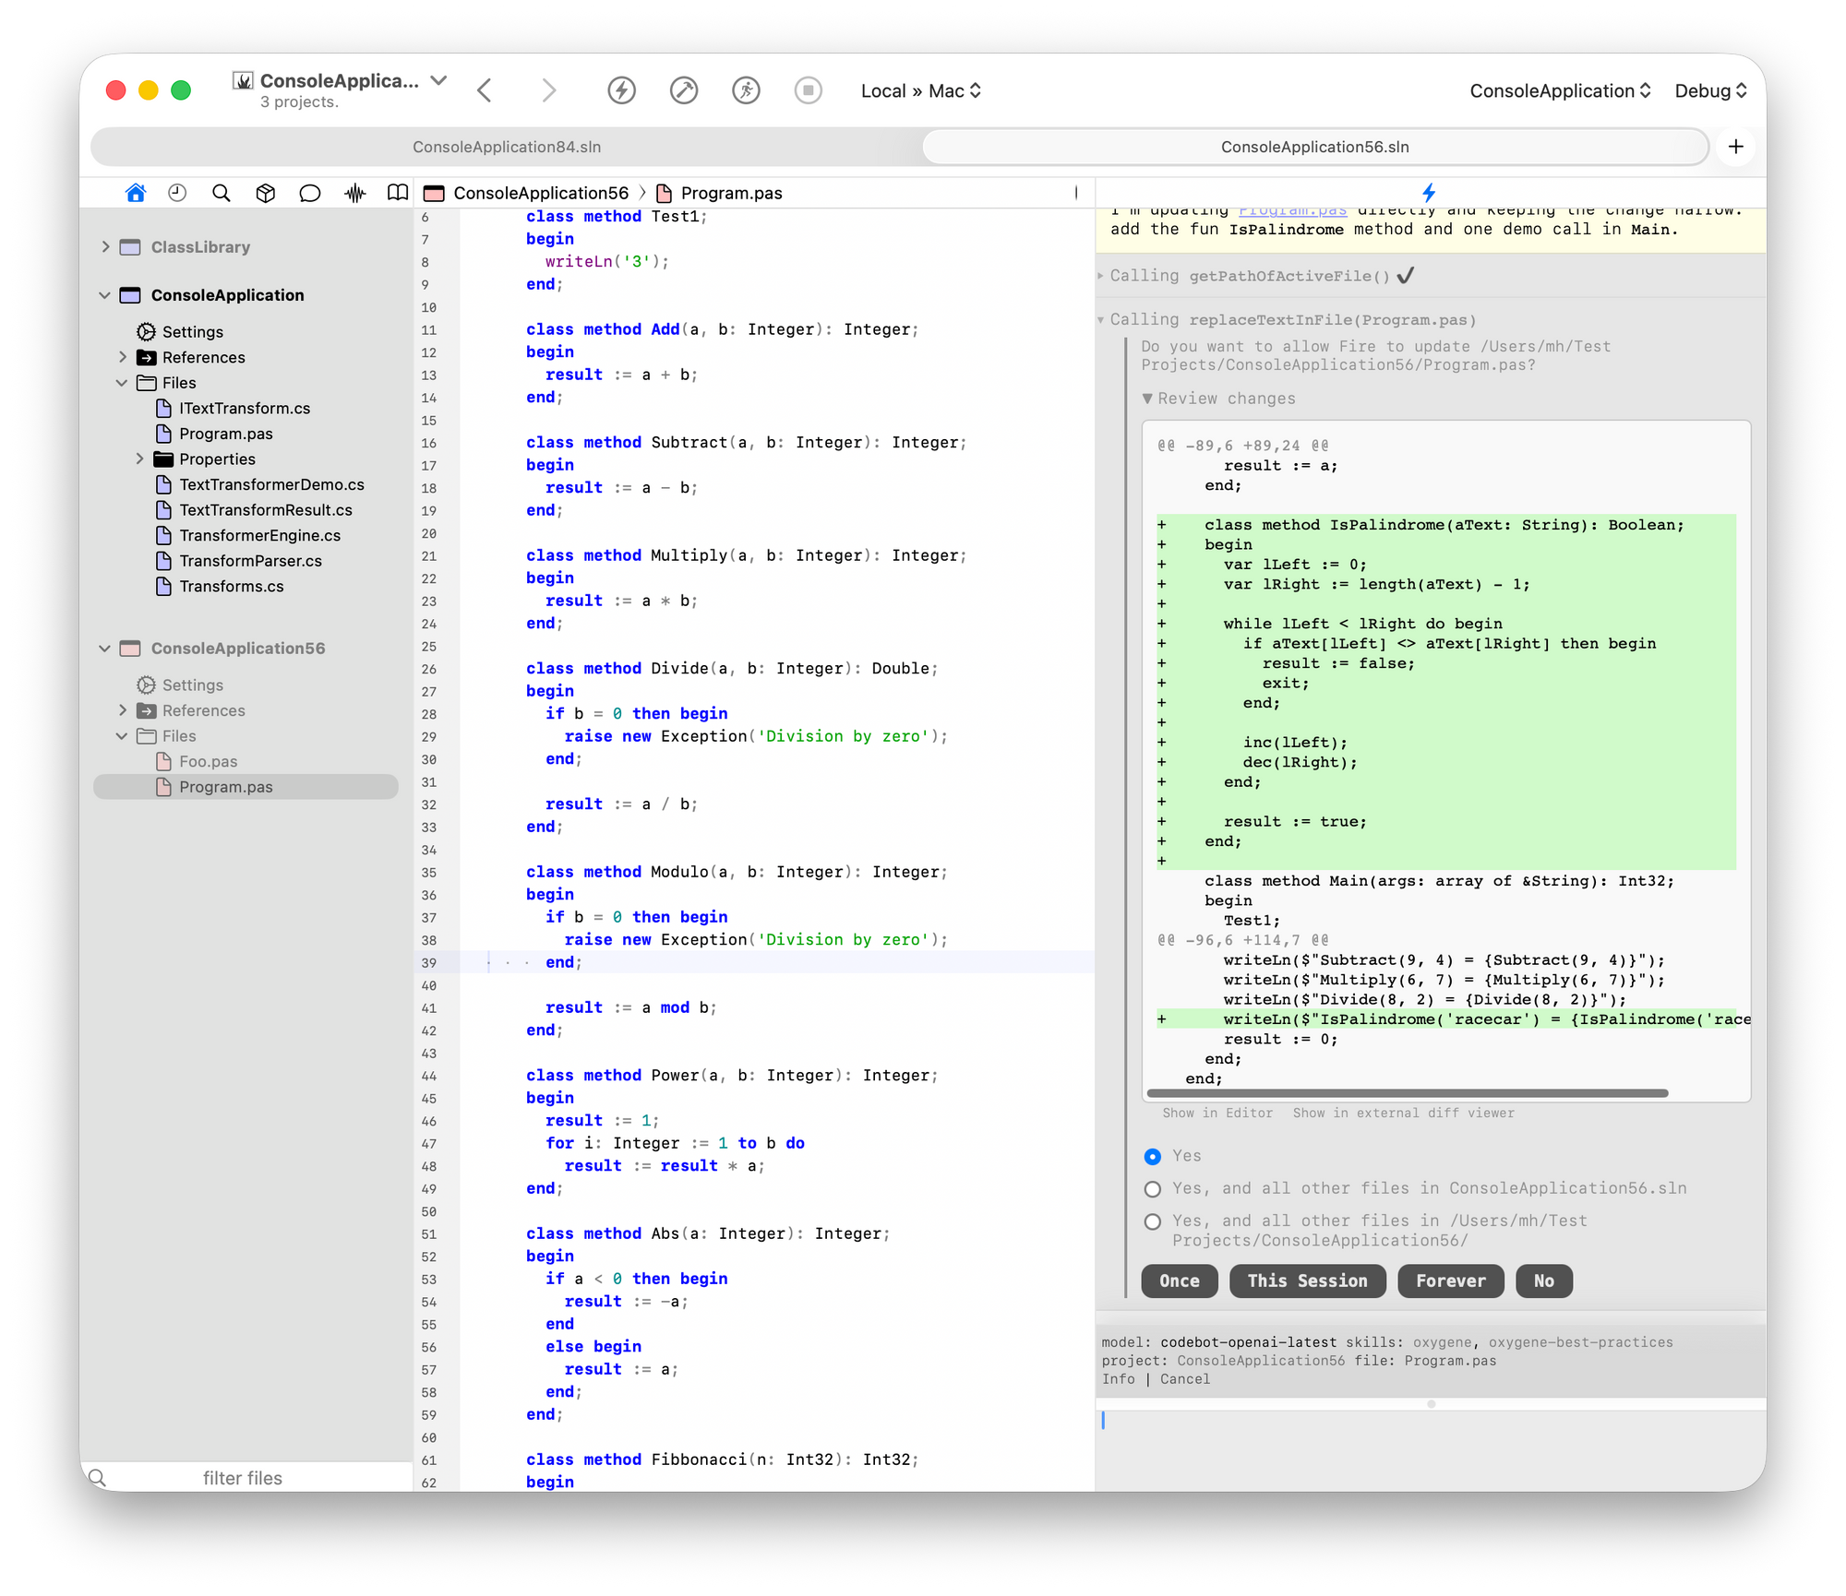Expand the Properties folder

click(139, 459)
